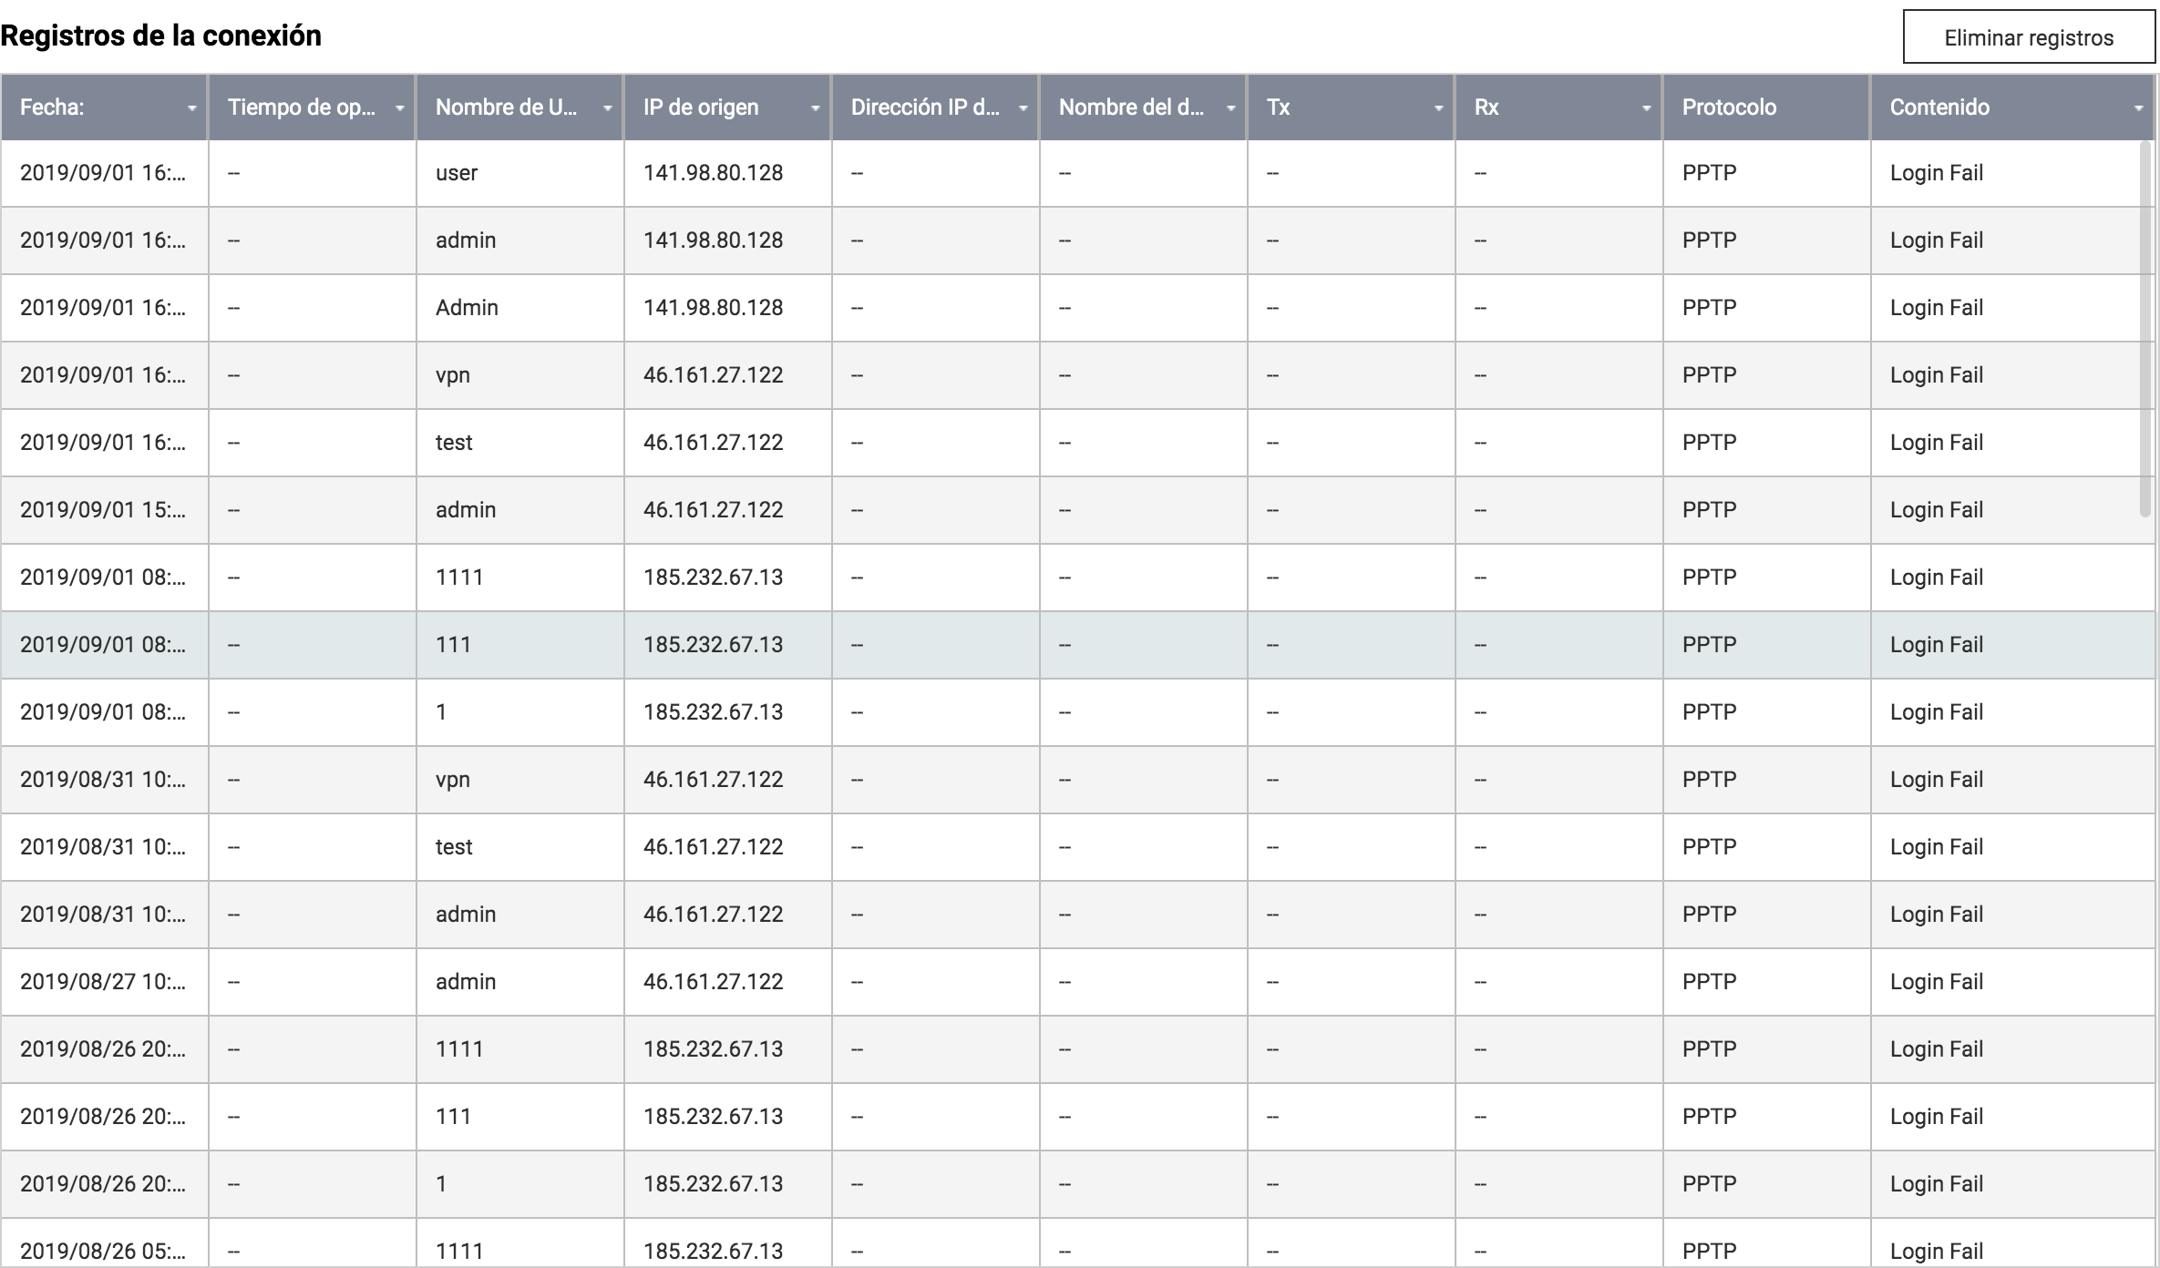Click the Tx header label
Image resolution: width=2160 pixels, height=1268 pixels.
tap(1278, 107)
